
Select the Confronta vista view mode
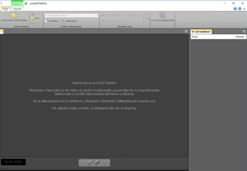tap(132, 15)
